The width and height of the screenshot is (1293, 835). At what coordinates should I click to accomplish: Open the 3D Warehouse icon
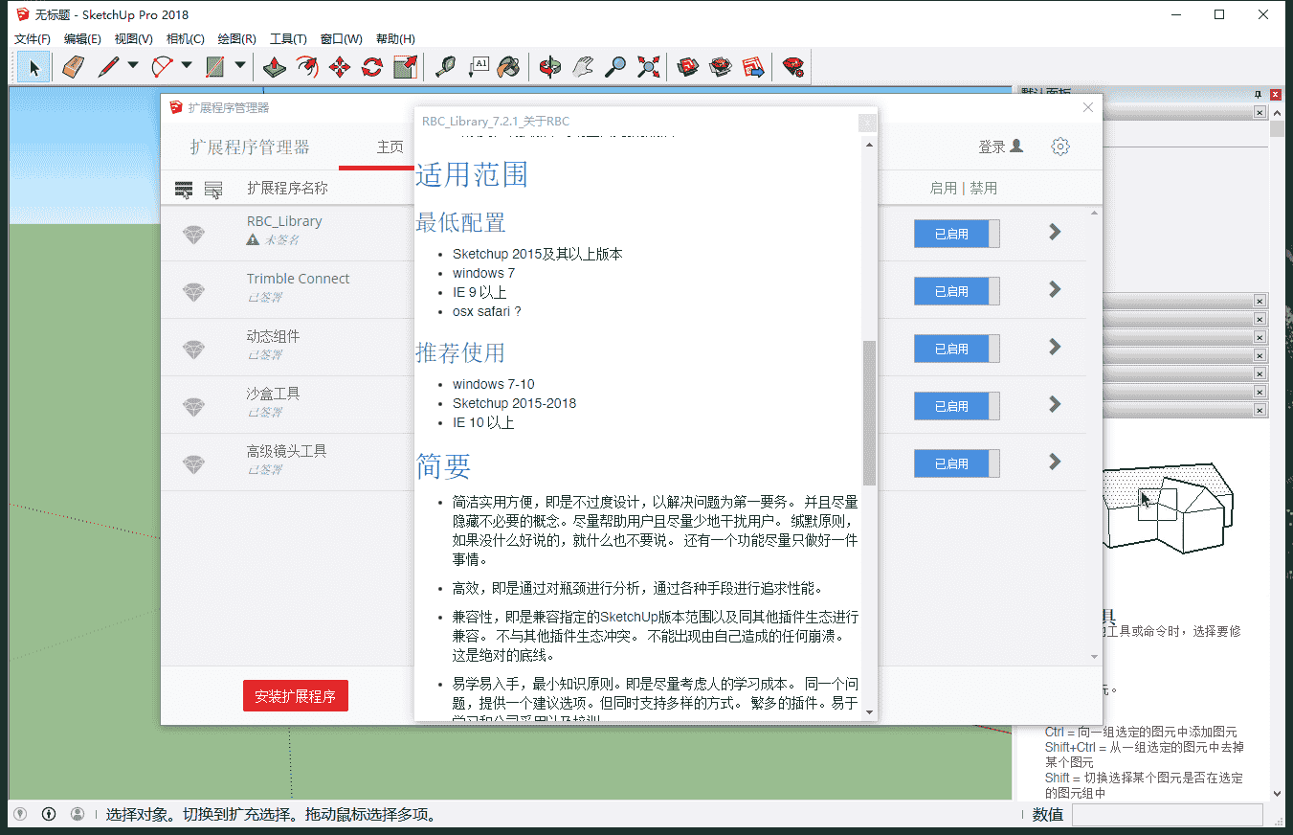coord(688,67)
